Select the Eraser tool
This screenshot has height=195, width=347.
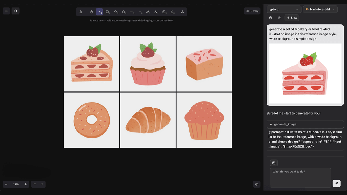[172, 12]
